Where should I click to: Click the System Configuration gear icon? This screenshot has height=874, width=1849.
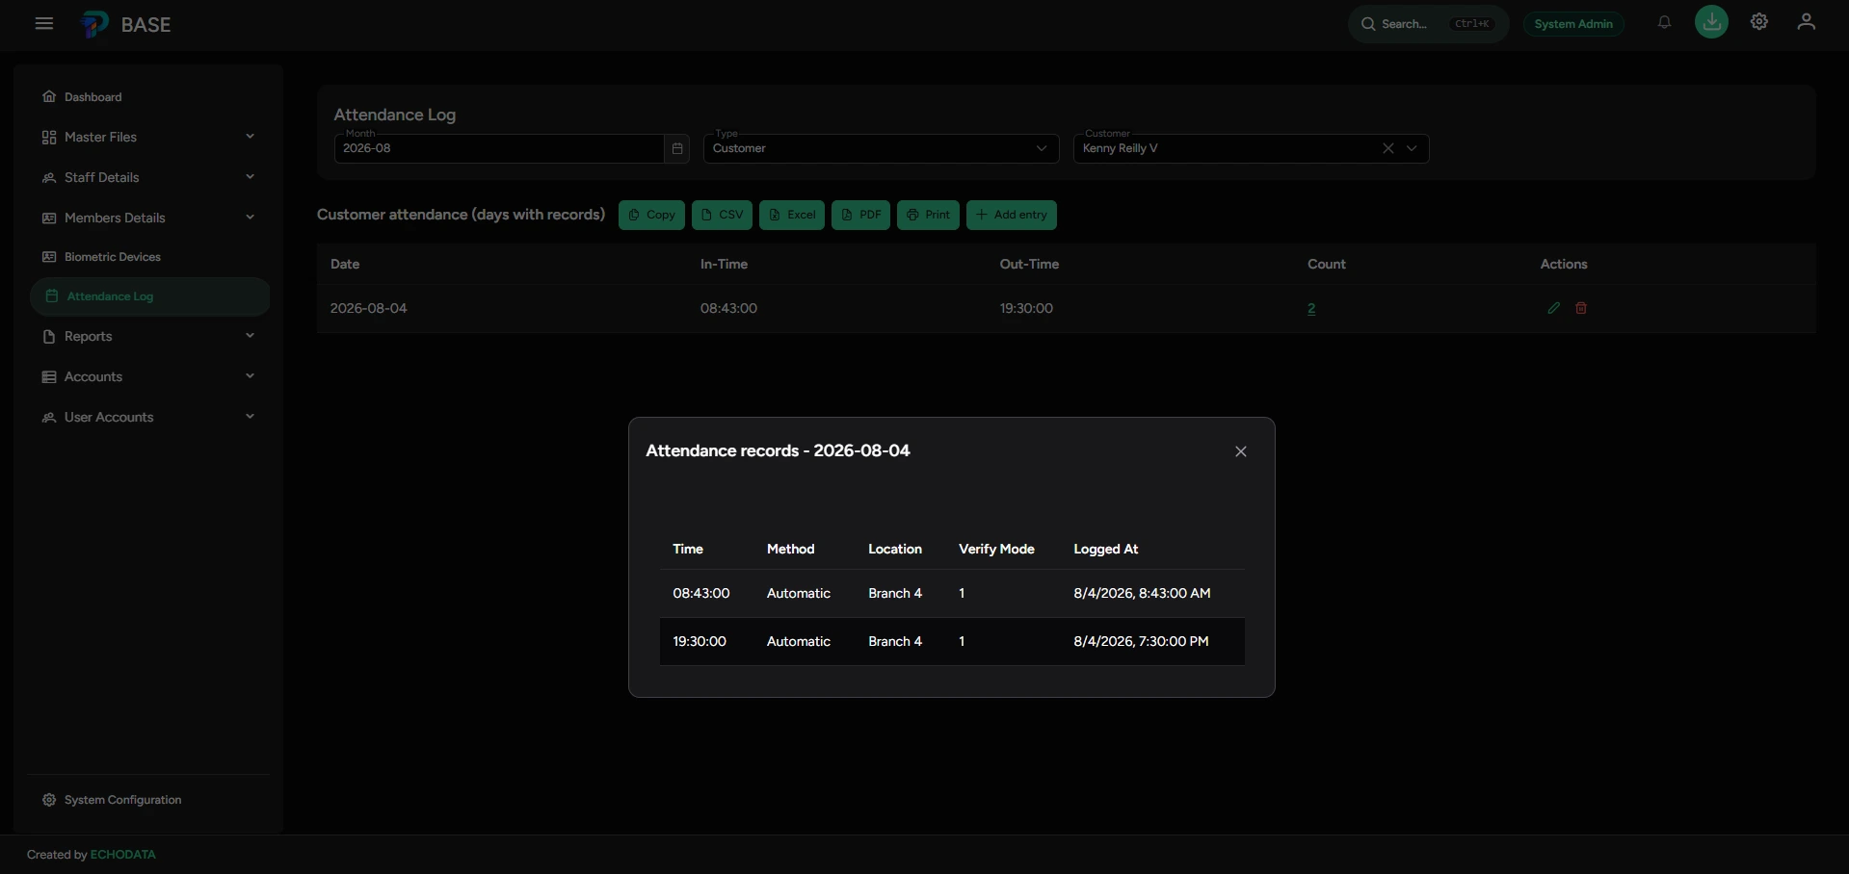(x=49, y=800)
